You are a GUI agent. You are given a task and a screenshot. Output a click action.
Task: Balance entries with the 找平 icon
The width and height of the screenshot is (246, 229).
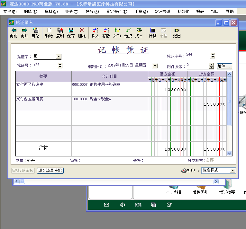pos(139,33)
